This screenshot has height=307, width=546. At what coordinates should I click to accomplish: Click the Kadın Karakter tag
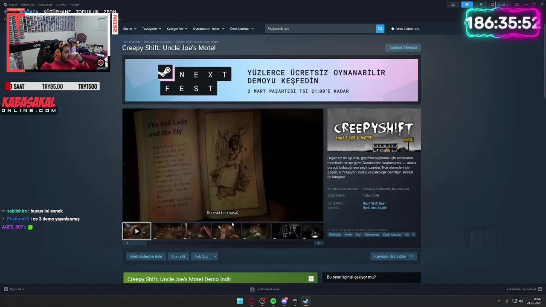click(x=392, y=235)
